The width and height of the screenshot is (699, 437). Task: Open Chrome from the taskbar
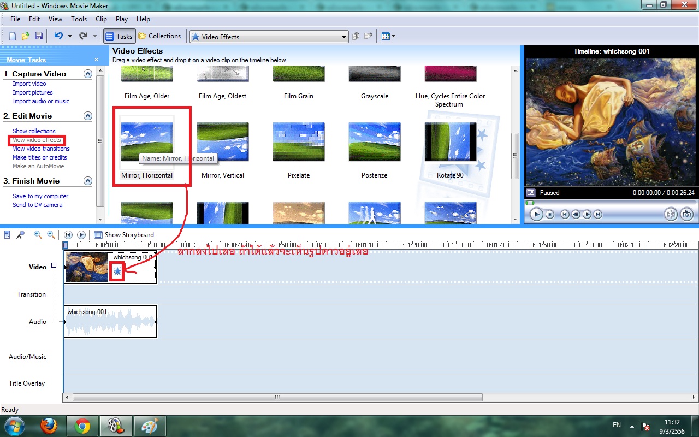(82, 426)
